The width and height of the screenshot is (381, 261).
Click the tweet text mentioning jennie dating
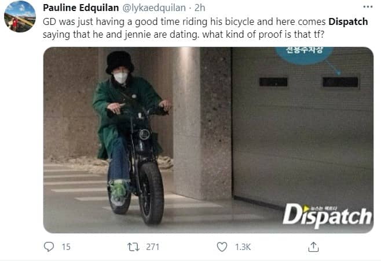point(184,35)
